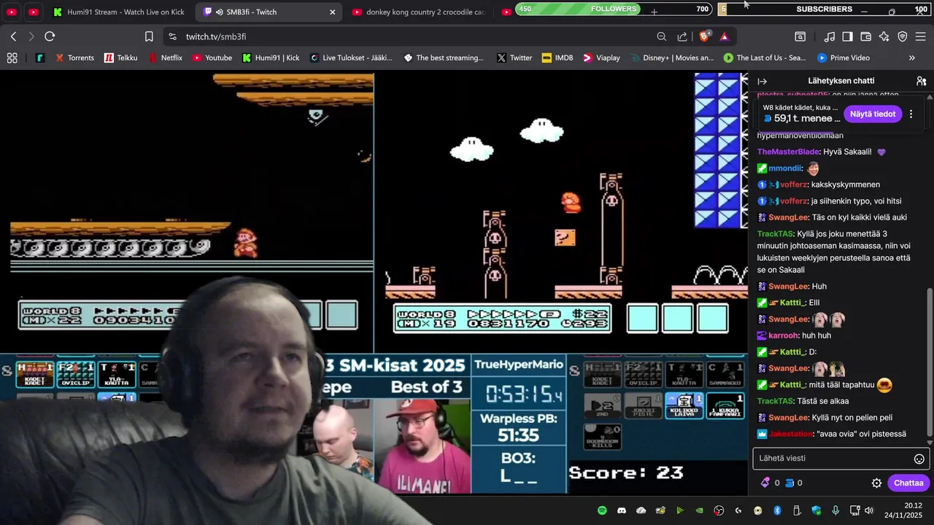Image resolution: width=934 pixels, height=525 pixels.
Task: Open Leo AI sparkle icon
Action: click(x=884, y=36)
